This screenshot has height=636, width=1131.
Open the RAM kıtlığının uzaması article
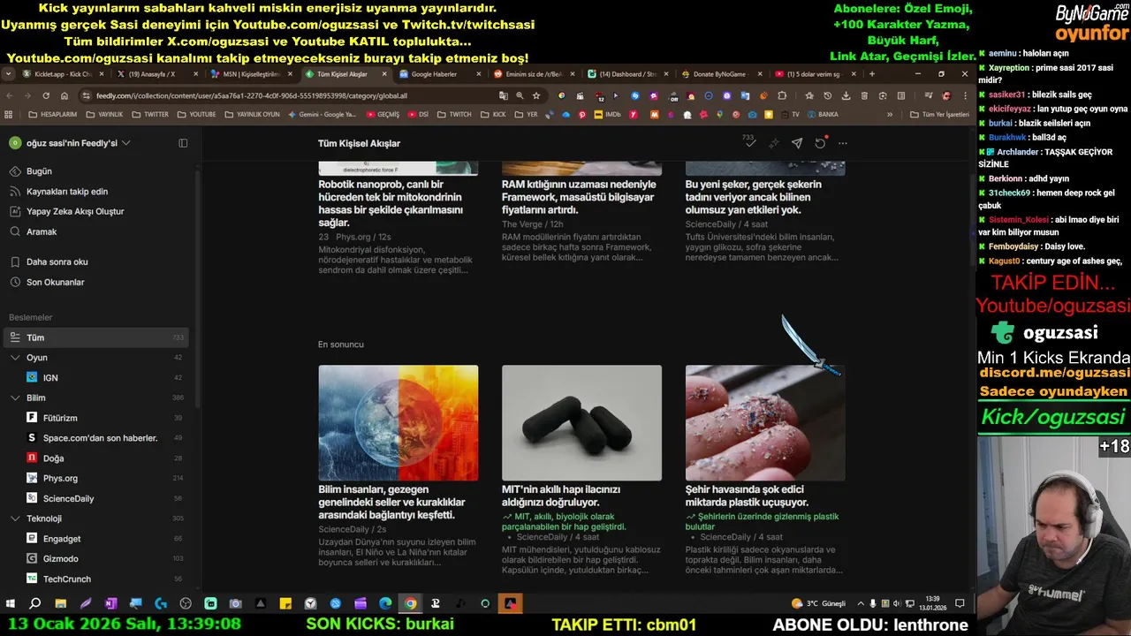coord(580,198)
